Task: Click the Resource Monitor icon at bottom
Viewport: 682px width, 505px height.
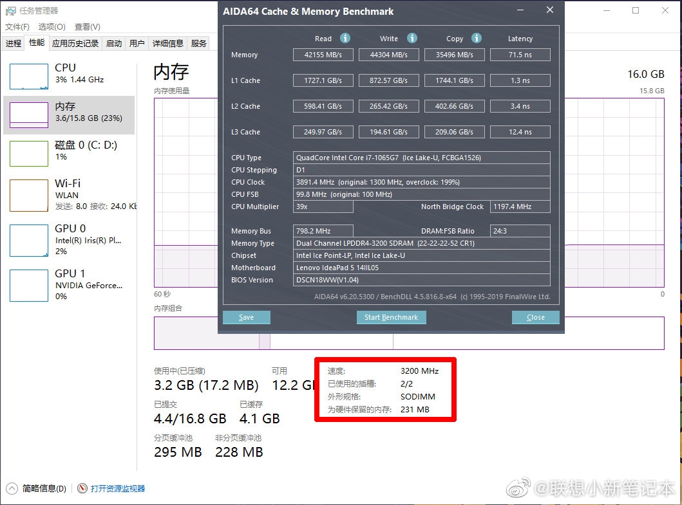Action: [x=82, y=488]
